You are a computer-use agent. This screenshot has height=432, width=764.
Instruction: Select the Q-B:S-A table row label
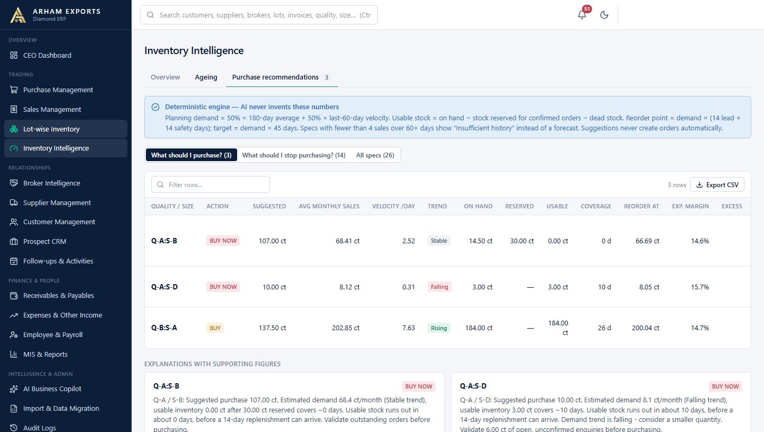tap(164, 328)
